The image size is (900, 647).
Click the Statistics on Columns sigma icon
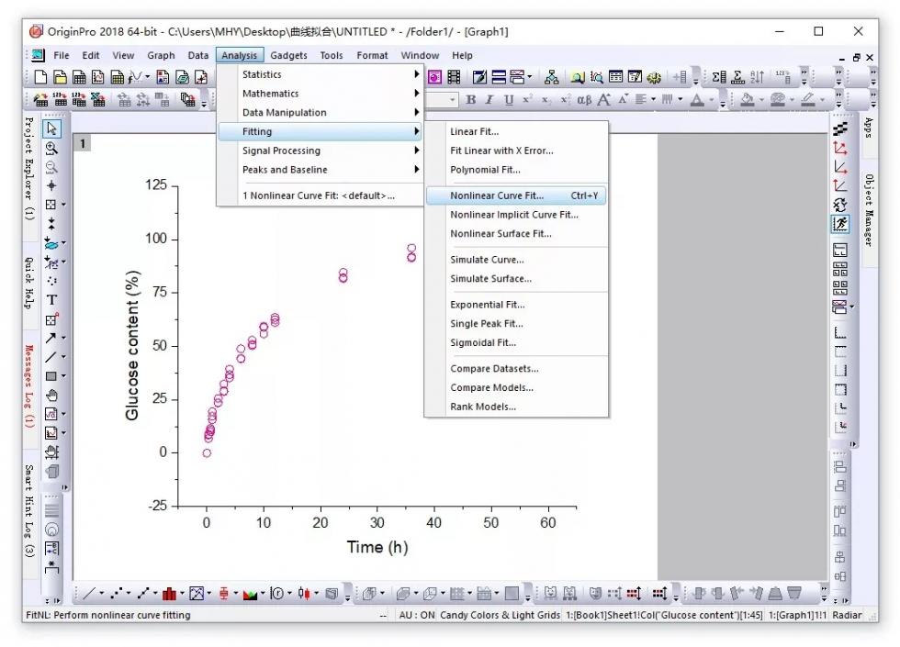tap(718, 77)
